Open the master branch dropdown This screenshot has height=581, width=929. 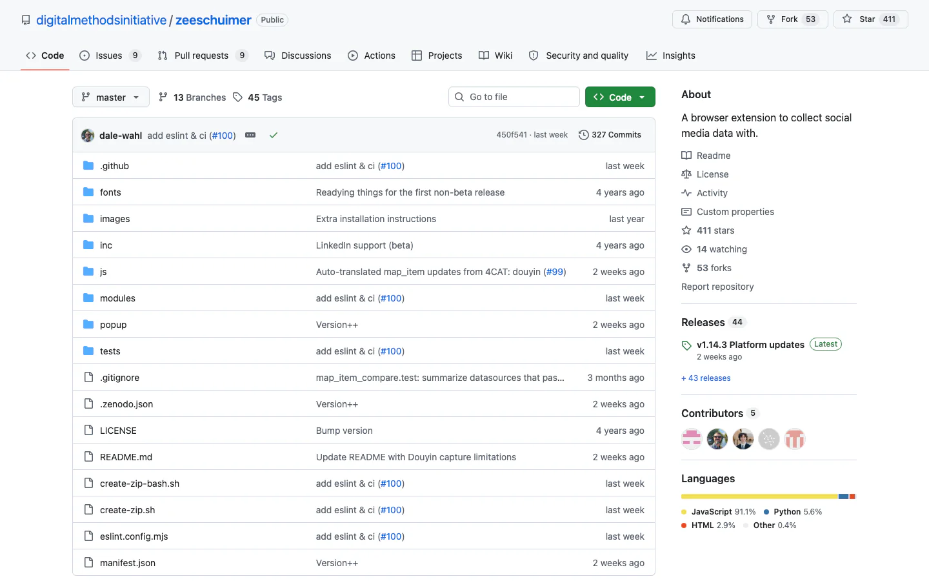click(x=111, y=97)
